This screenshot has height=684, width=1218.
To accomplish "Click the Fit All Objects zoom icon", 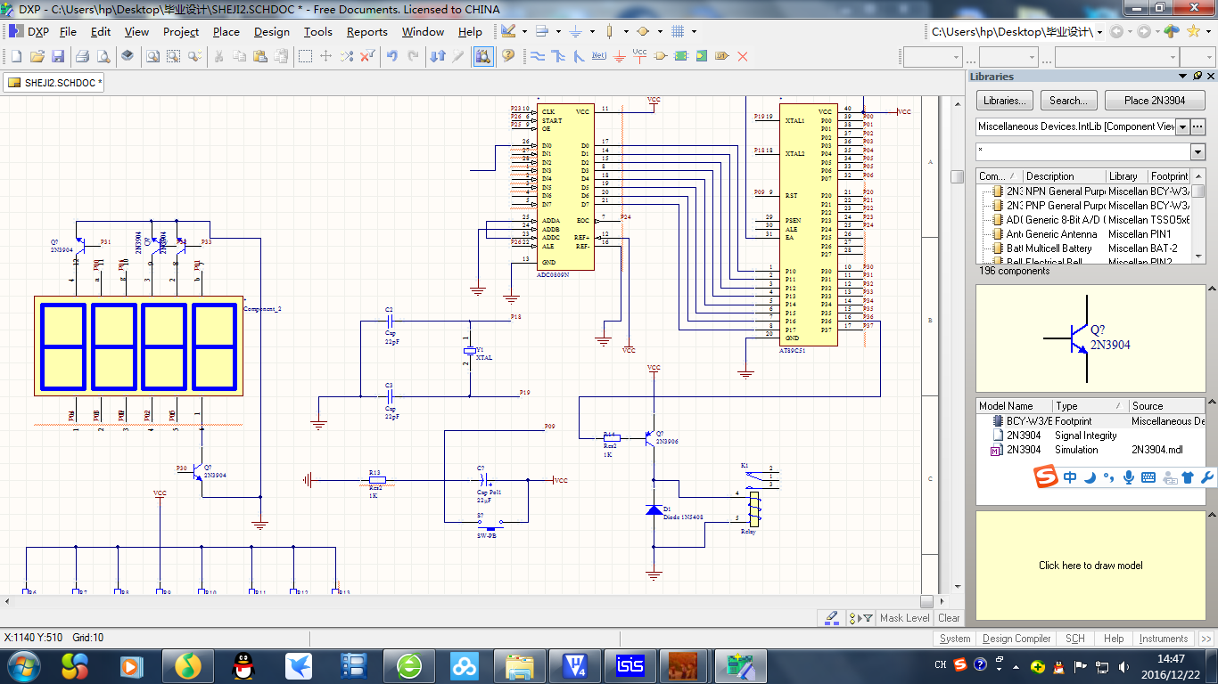I will 153,56.
